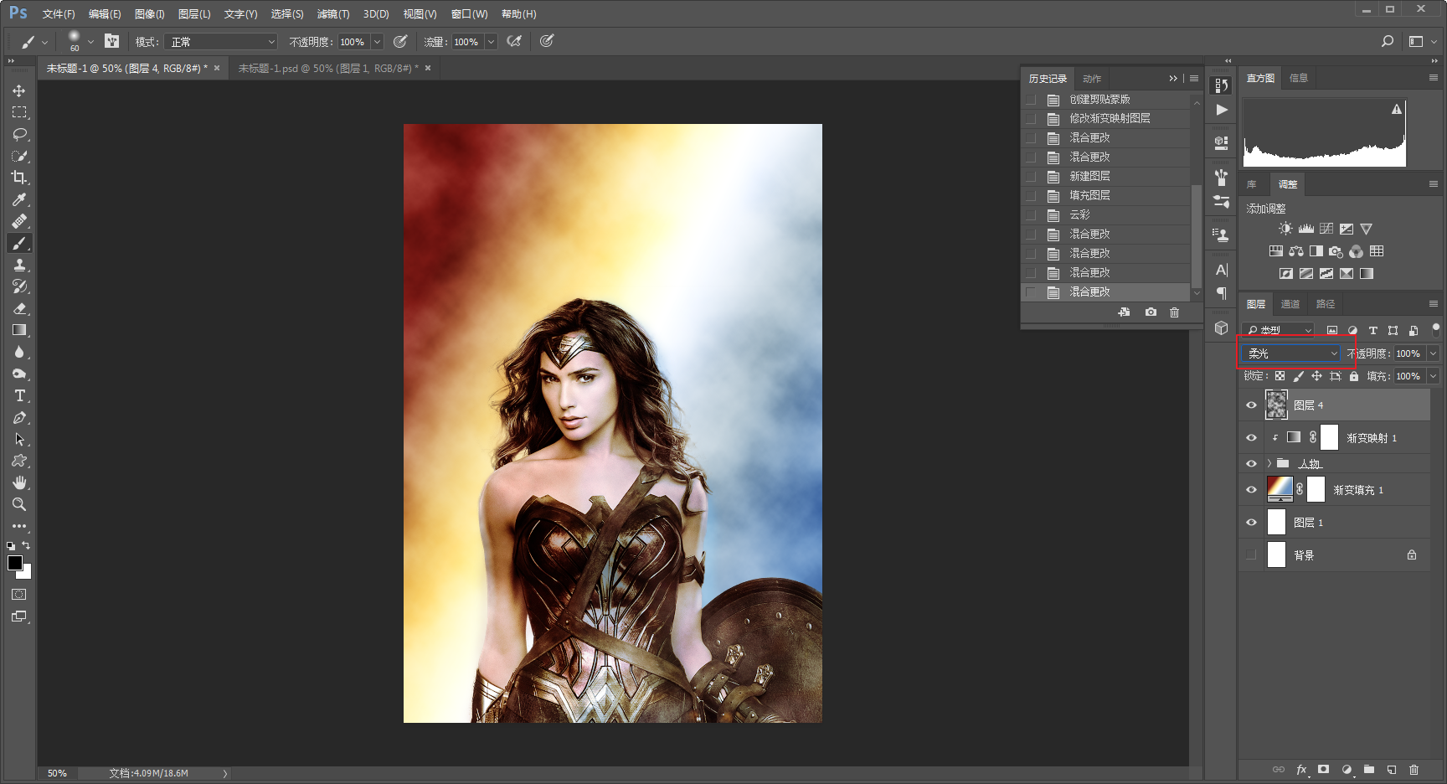
Task: Hide 渐变映射 1 layer visibility
Action: (1251, 438)
